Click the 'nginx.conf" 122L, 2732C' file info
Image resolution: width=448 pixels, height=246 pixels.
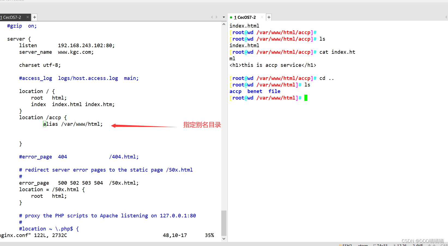pyautogui.click(x=34, y=235)
